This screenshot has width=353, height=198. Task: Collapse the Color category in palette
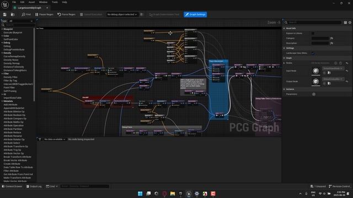pos(2,36)
